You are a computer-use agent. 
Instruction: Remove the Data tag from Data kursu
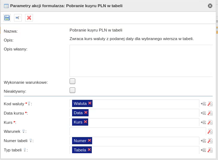point(86,112)
